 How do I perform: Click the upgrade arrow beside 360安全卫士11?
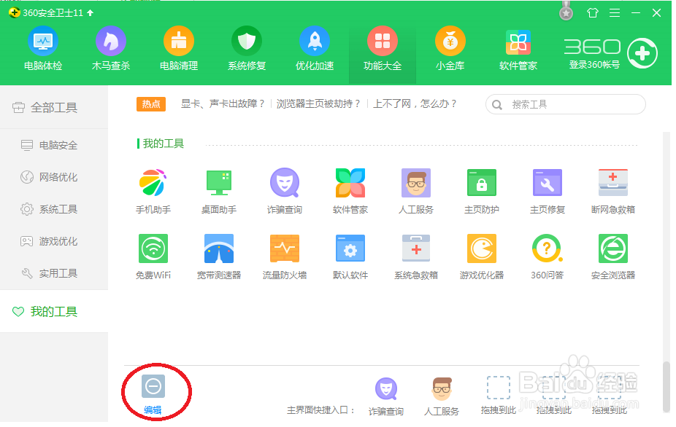[90, 13]
